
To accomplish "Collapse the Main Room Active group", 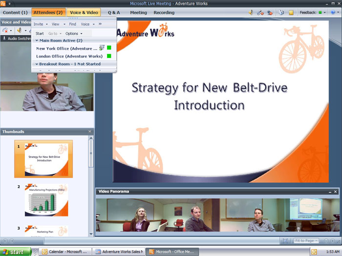I will coord(37,40).
